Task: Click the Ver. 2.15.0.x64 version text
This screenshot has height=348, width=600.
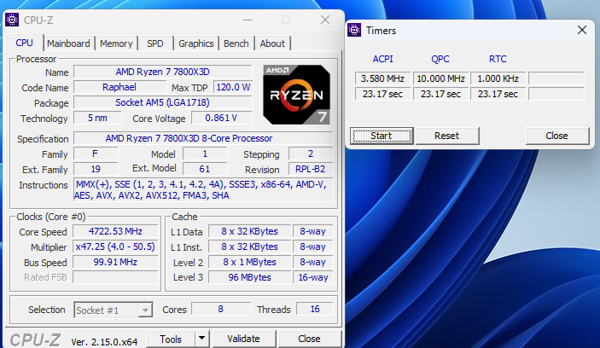Action: pos(104,342)
